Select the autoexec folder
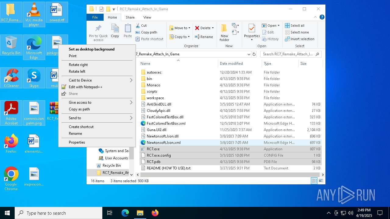Image resolution: width=390 pixels, height=219 pixels. pos(231,72)
